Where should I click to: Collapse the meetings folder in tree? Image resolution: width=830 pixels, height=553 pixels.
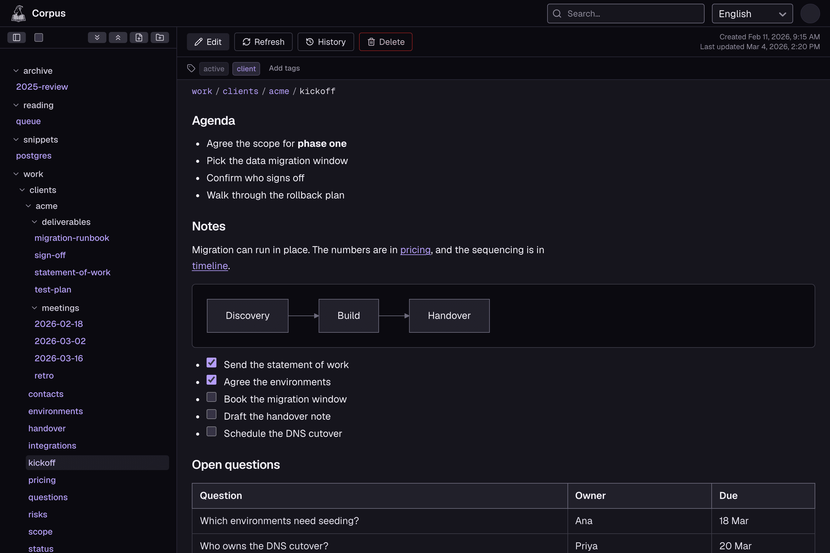[x=34, y=308]
